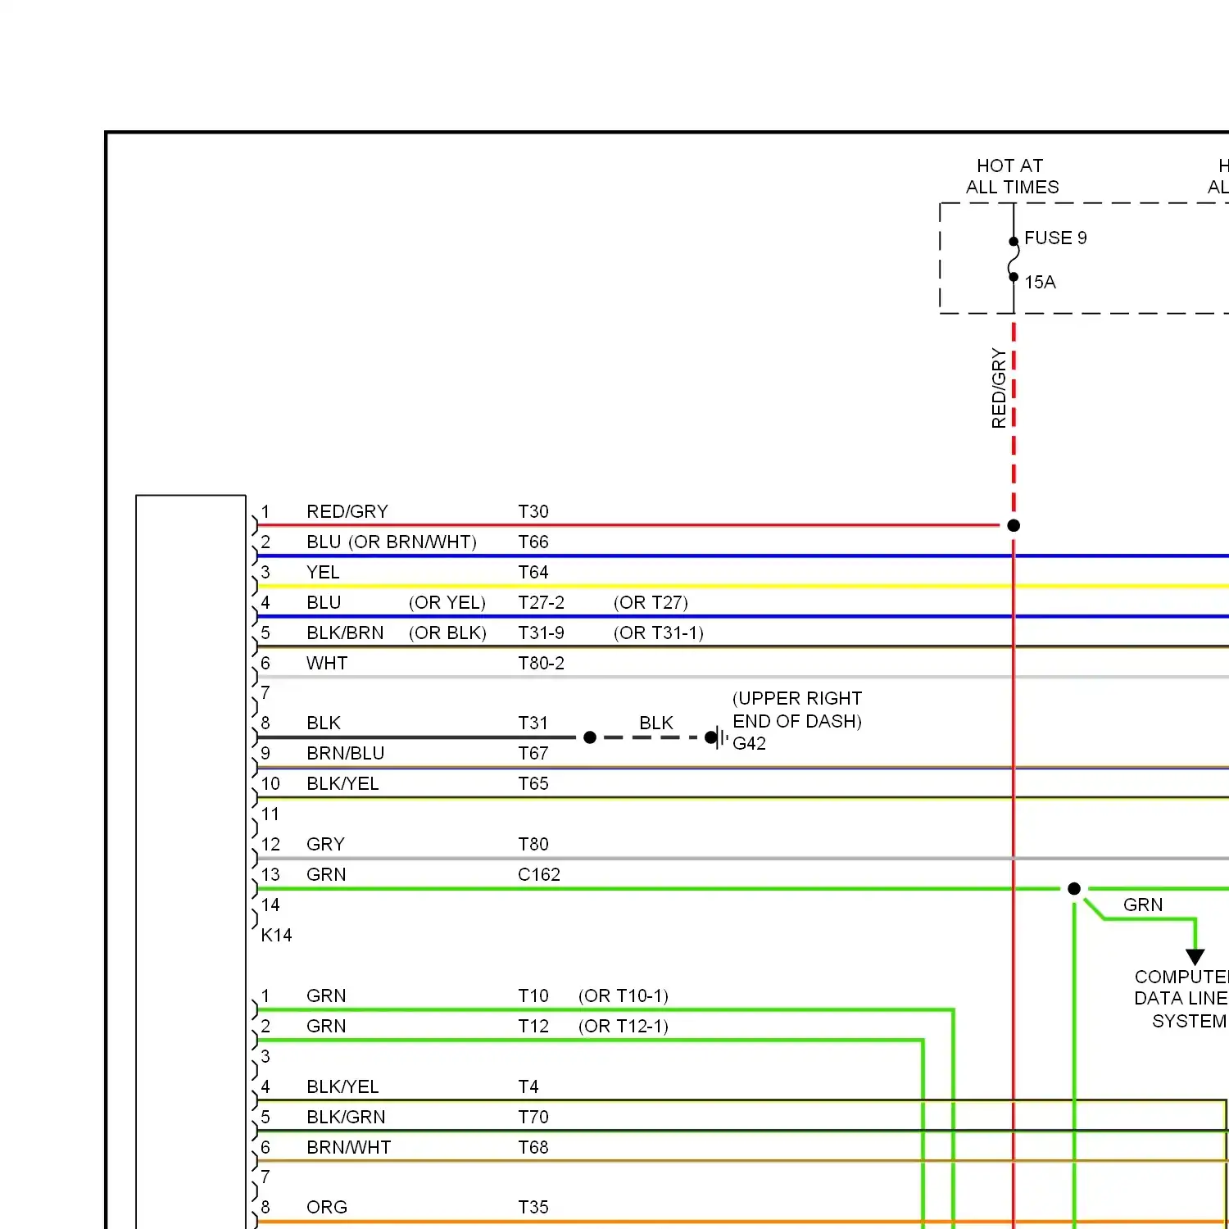Click the (OR YEL) alternate colour label

447,602
